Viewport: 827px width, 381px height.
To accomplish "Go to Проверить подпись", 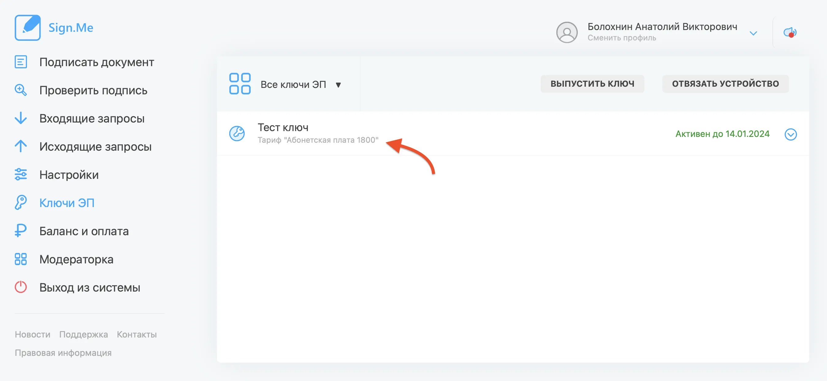I will coord(93,90).
